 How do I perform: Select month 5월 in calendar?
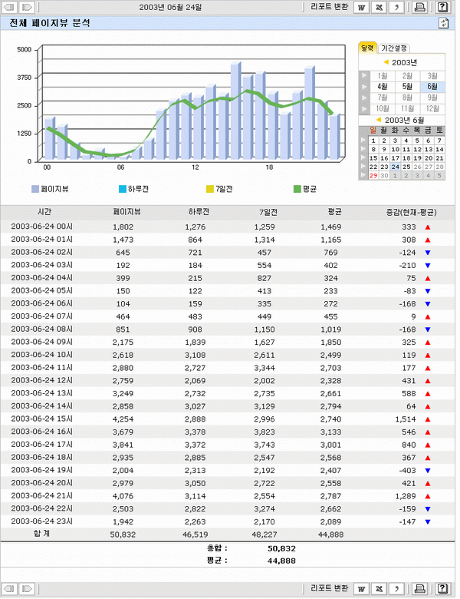[407, 87]
